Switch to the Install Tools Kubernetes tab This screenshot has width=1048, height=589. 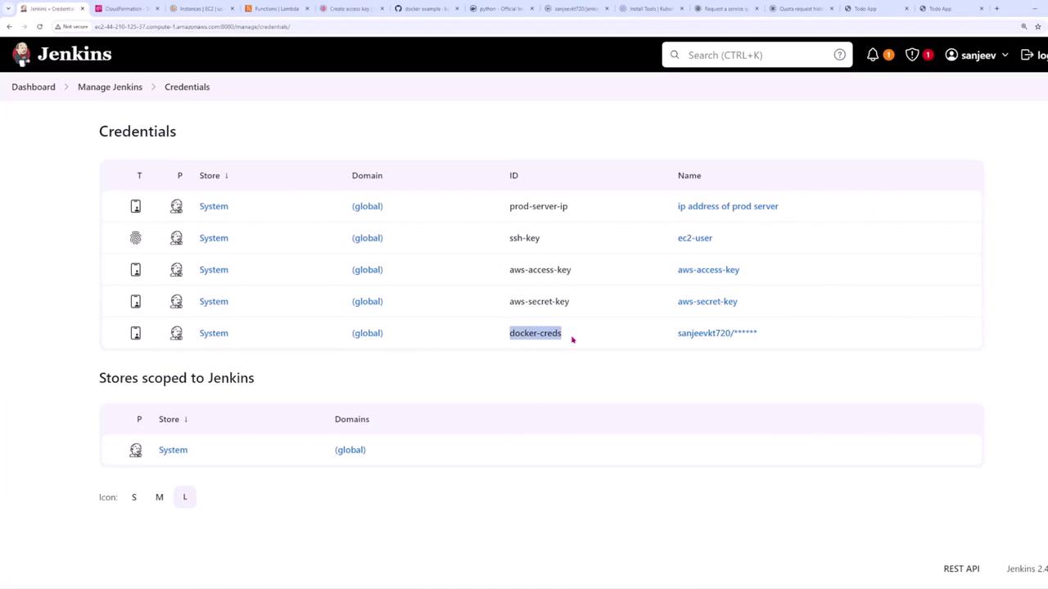tap(651, 8)
